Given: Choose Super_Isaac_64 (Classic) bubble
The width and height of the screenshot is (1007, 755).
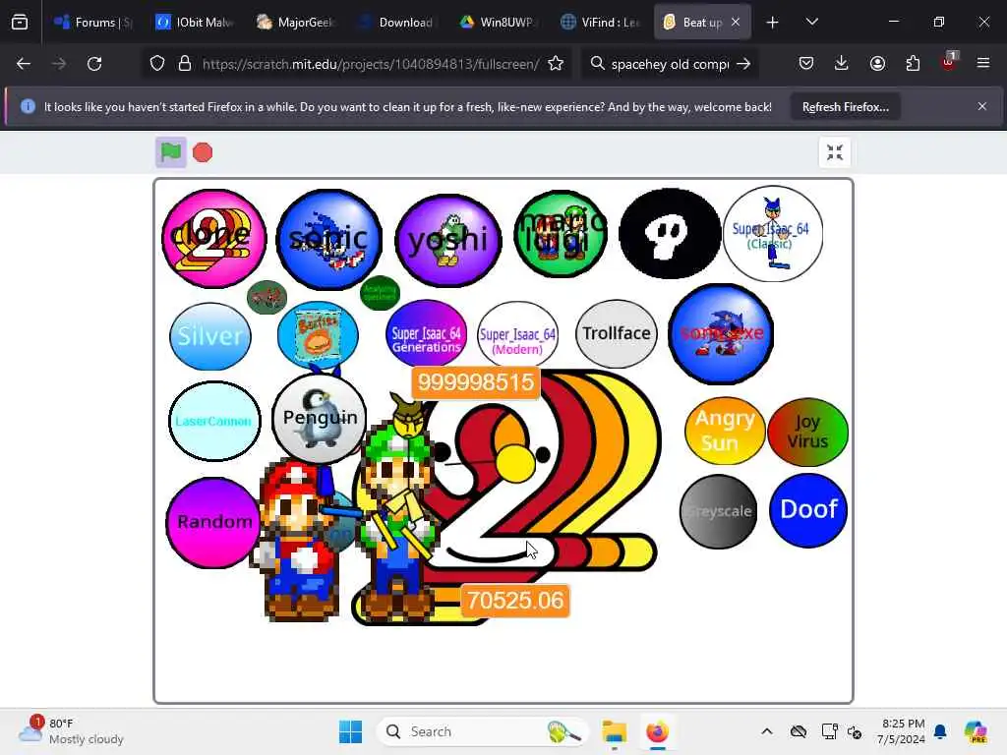Looking at the screenshot, I should pos(773,234).
